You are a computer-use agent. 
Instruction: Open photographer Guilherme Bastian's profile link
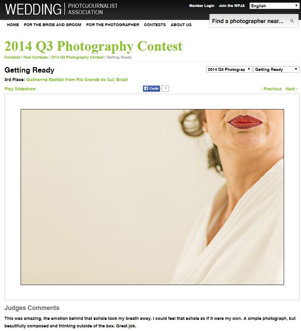(x=77, y=80)
